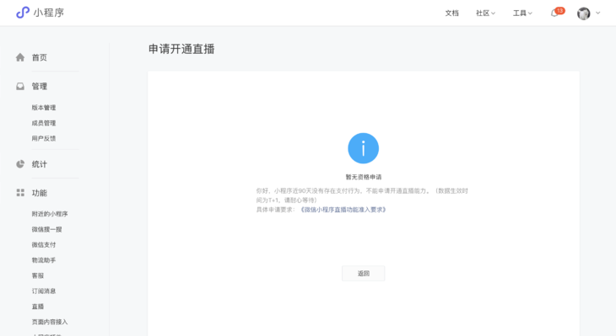Expand the 工具 dropdown menu
This screenshot has height=336, width=616.
pos(522,13)
